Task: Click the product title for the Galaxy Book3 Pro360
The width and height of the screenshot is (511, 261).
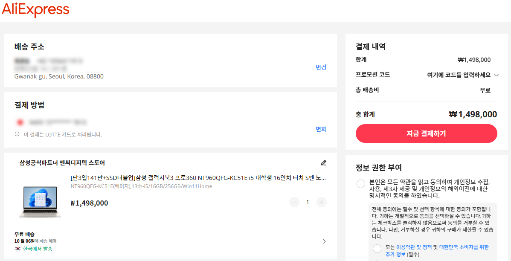Action: click(198, 178)
